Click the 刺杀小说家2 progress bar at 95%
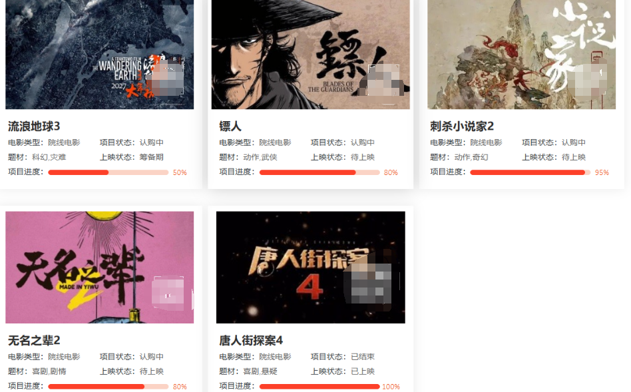Viewport: 631px width, 392px height. click(x=530, y=172)
